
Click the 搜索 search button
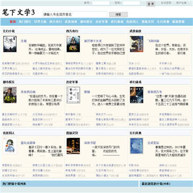(x=118, y=14)
